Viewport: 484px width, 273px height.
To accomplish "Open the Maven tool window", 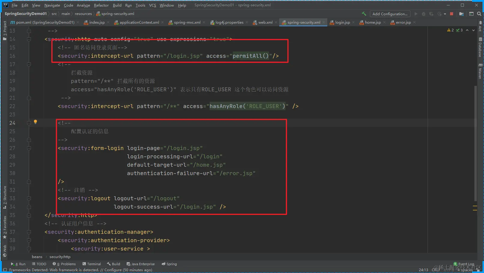I will [480, 71].
